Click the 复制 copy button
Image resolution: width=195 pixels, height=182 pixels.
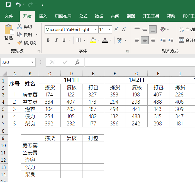click(x=25, y=35)
